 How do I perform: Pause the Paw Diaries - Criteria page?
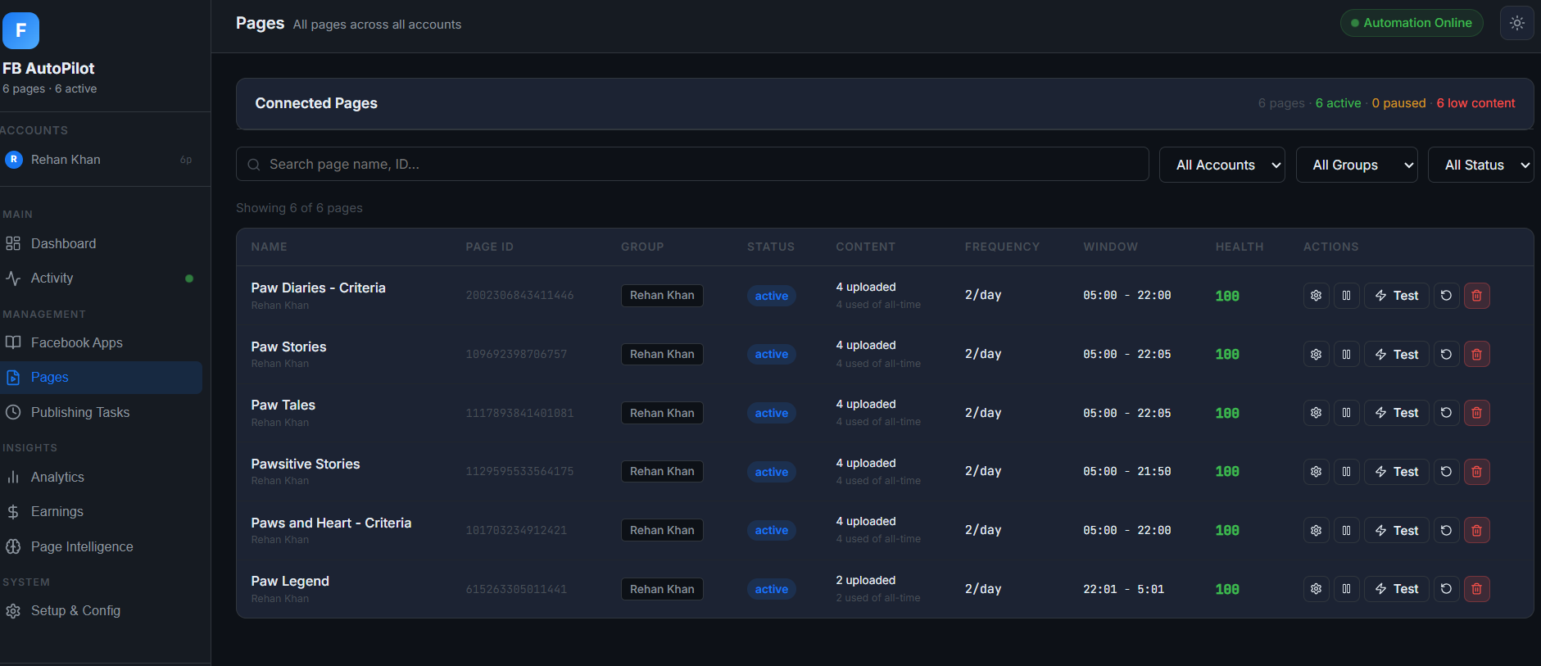point(1346,296)
